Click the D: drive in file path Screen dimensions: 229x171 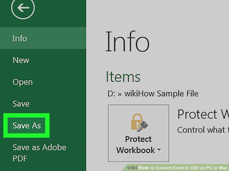(x=111, y=94)
